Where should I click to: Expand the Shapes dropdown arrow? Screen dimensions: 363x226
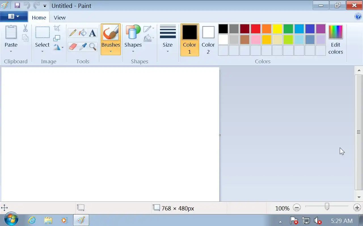point(133,51)
